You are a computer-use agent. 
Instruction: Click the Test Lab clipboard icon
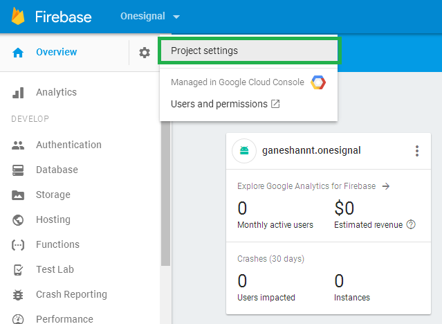(x=19, y=270)
